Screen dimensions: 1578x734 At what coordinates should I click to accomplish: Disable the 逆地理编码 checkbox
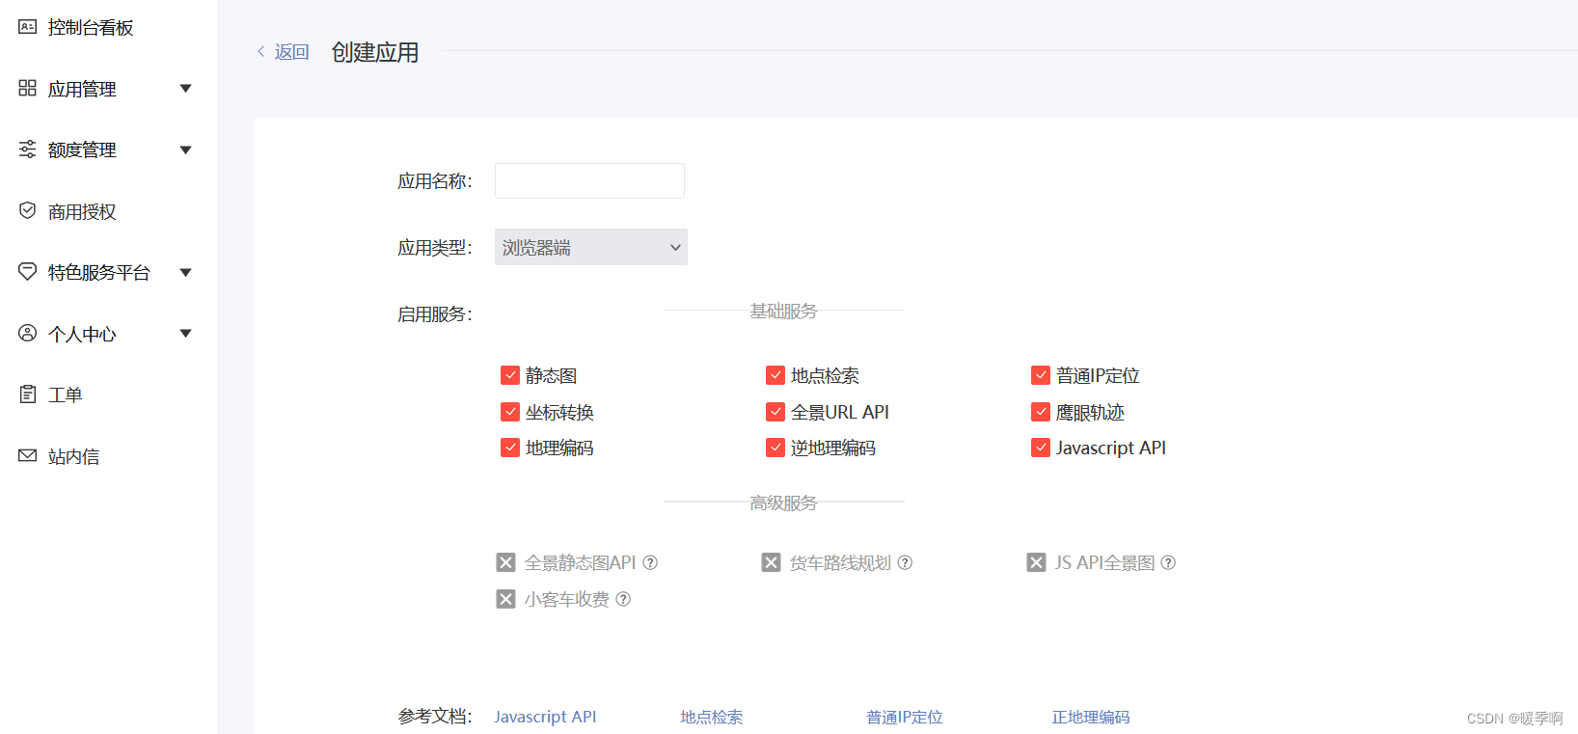(775, 448)
